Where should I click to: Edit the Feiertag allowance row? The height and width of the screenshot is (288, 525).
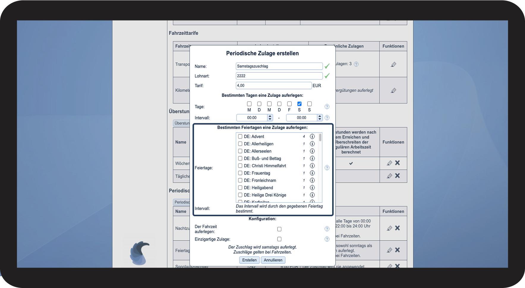point(390,250)
